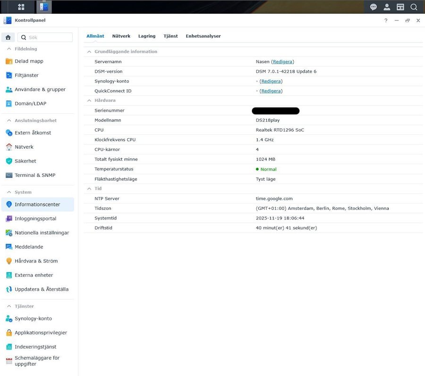Collapse the Grundläggande information section

point(89,51)
